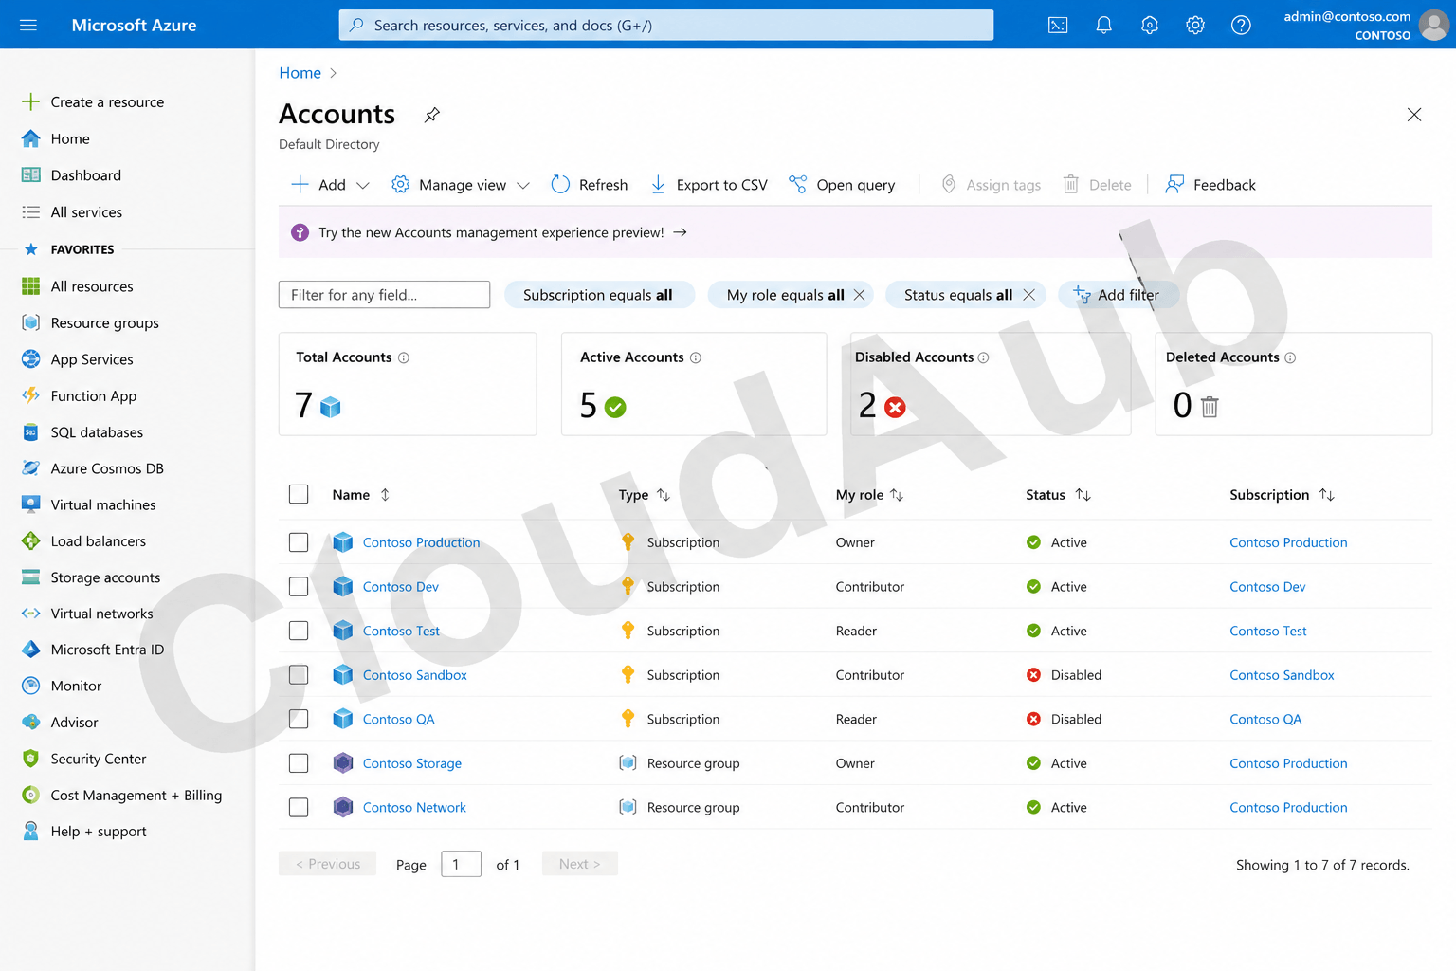Viewport: 1456px width, 971px height.
Task: Open Cost Management + Billing
Action: coord(121,796)
